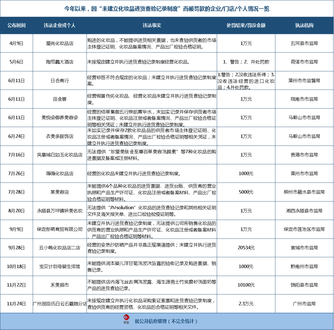
Task: Click the 柳州市融水县市监局 cell
Action: (304, 192)
